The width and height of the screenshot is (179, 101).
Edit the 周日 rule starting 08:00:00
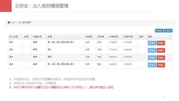(x=152, y=58)
